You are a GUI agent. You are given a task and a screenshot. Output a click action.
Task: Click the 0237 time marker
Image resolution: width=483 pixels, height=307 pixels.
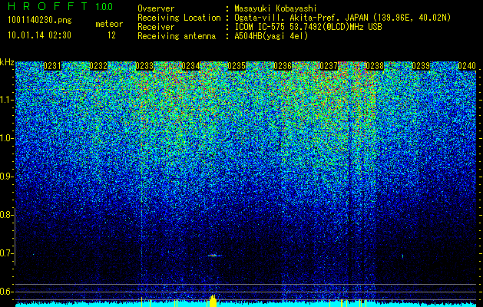329,66
